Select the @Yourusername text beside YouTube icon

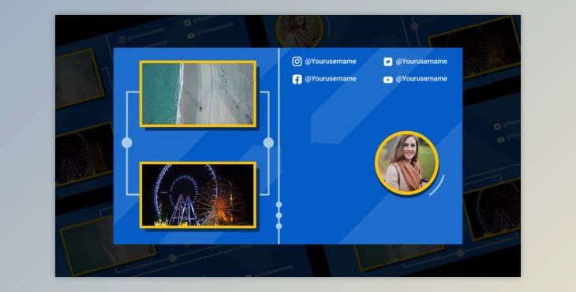pos(421,79)
